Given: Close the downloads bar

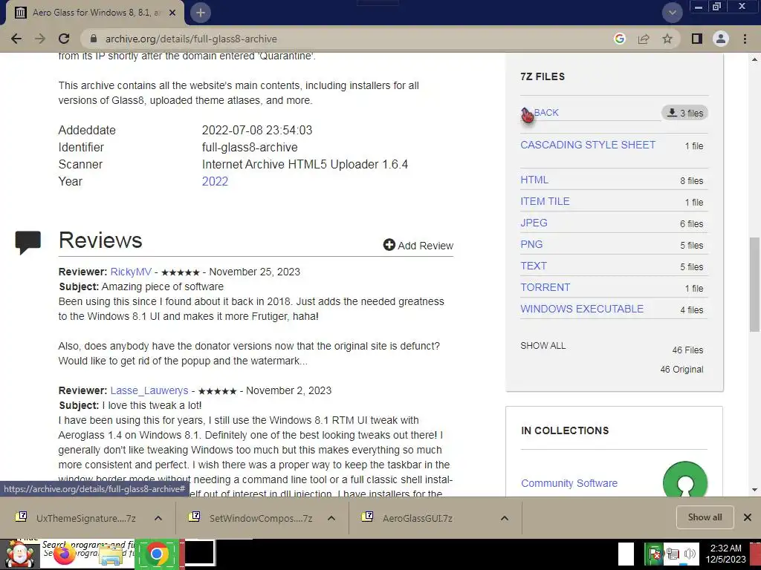Looking at the screenshot, I should tap(748, 517).
